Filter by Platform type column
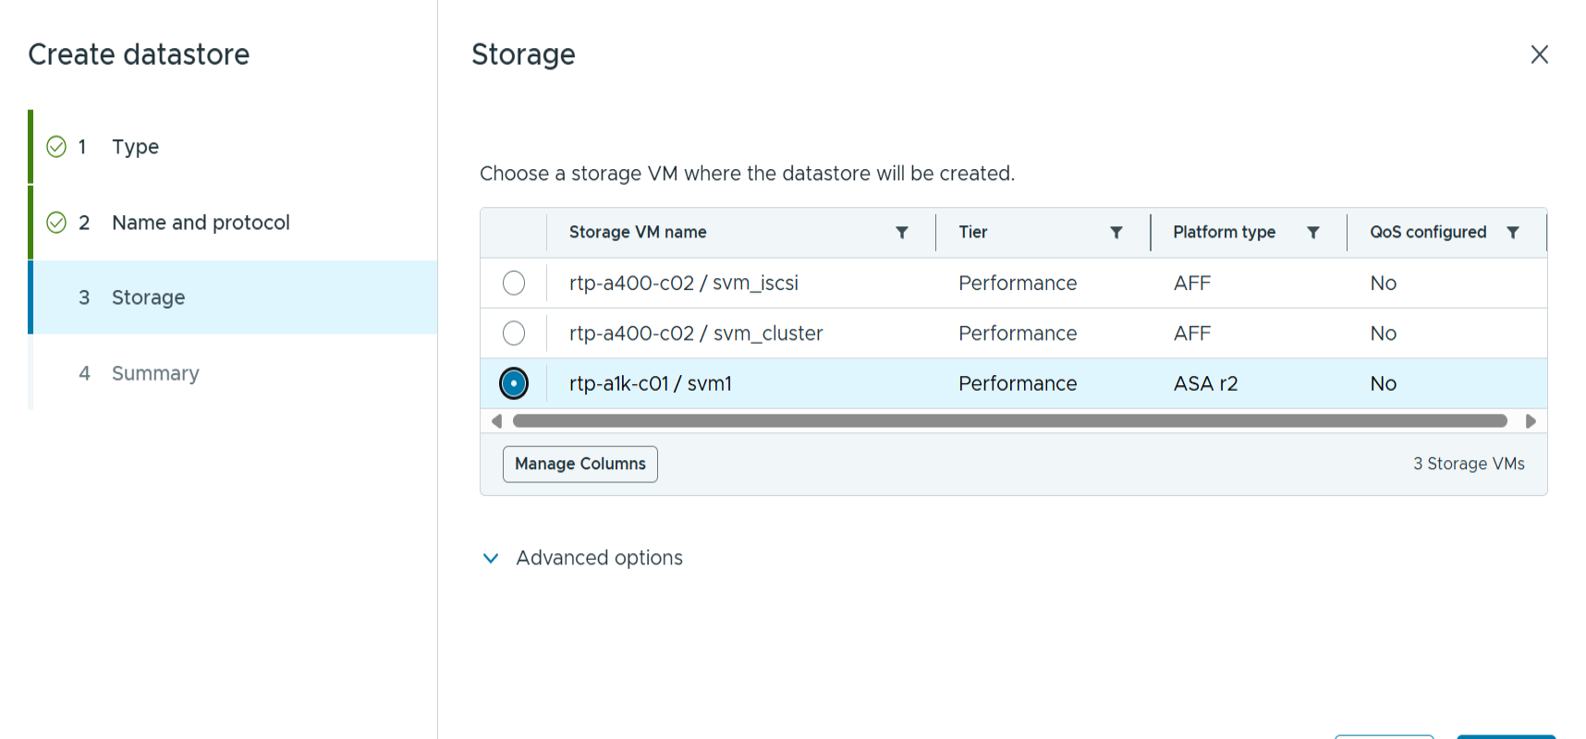This screenshot has height=739, width=1586. pyautogui.click(x=1312, y=233)
